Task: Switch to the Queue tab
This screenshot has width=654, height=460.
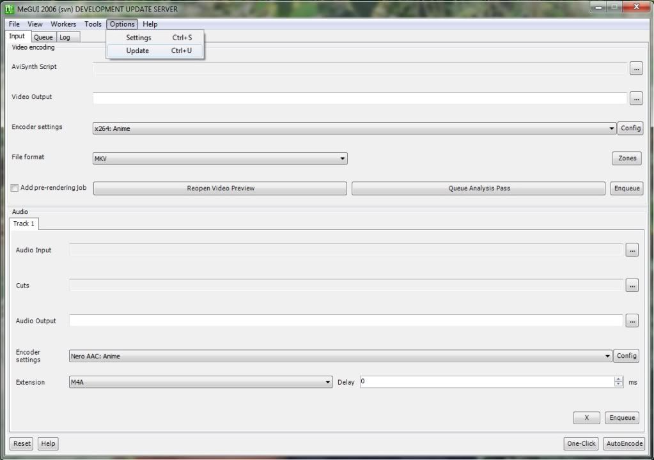Action: point(43,37)
